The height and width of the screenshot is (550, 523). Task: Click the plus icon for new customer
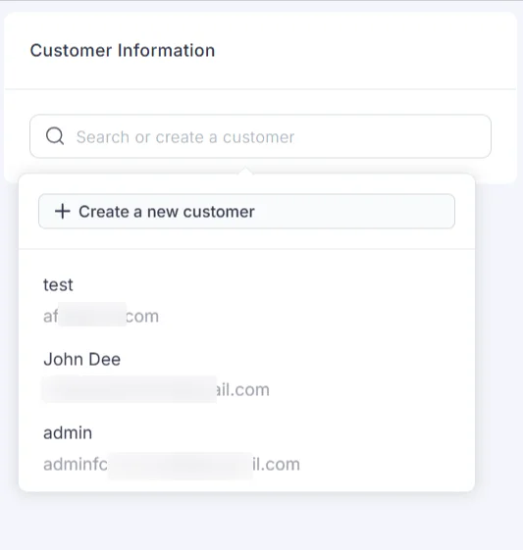pyautogui.click(x=63, y=212)
